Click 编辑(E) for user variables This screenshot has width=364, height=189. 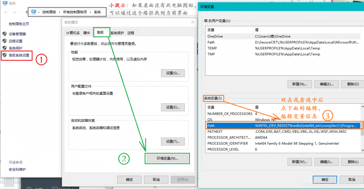tap(326, 84)
